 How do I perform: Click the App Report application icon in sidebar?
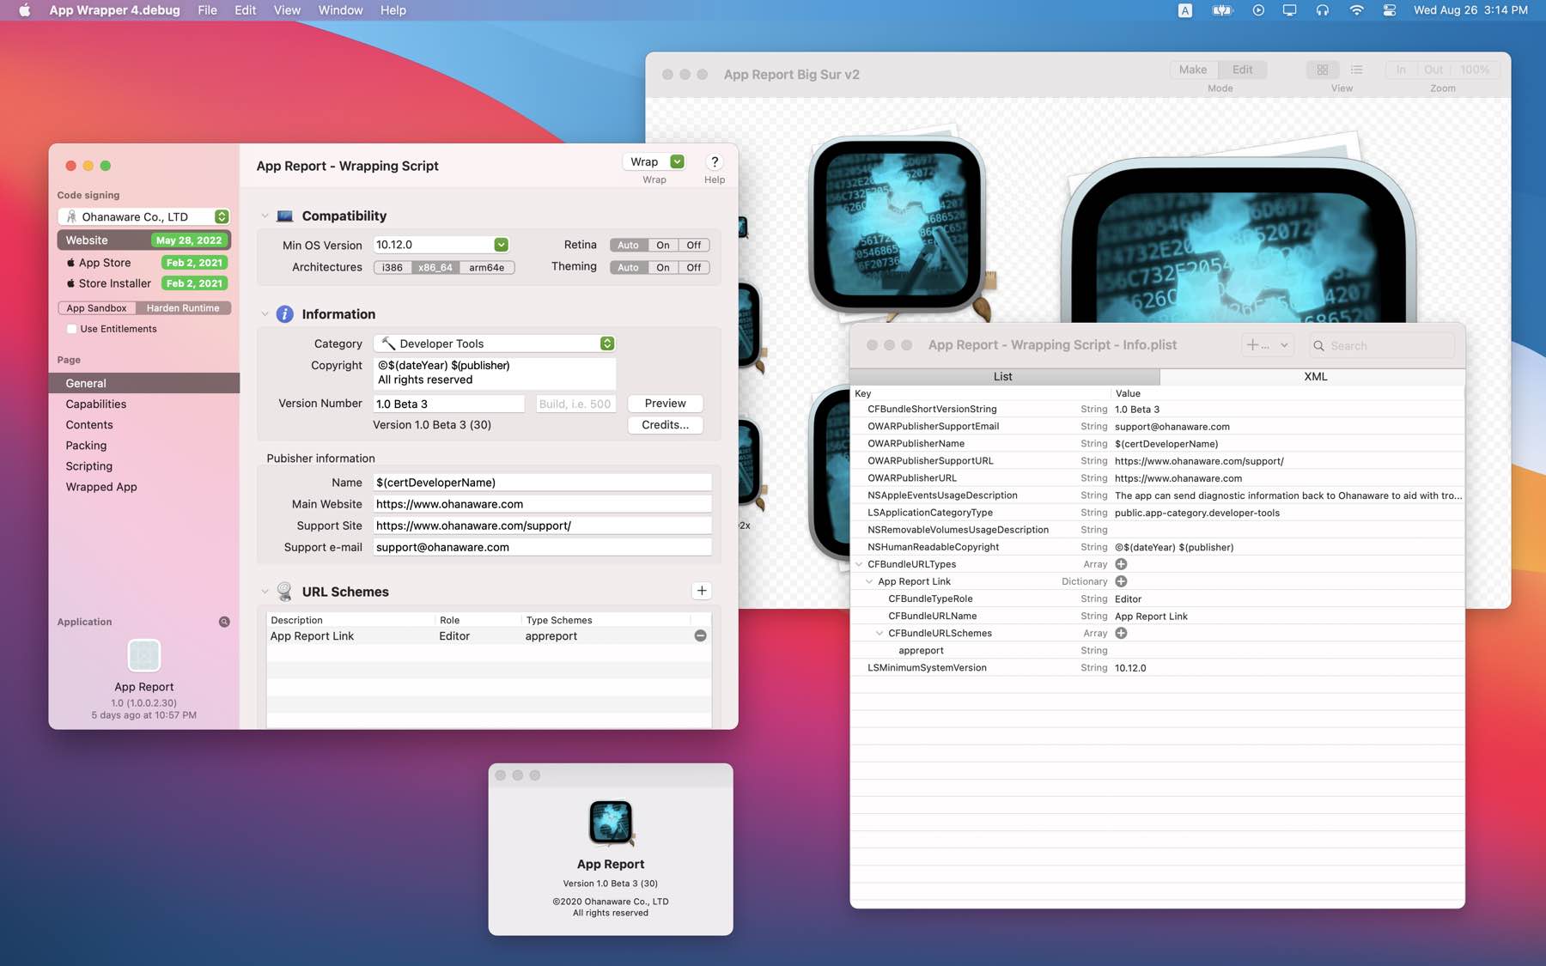tap(144, 656)
